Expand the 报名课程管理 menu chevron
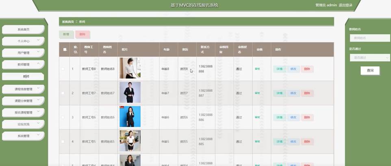Screen dimensions: 391x166 (38, 111)
